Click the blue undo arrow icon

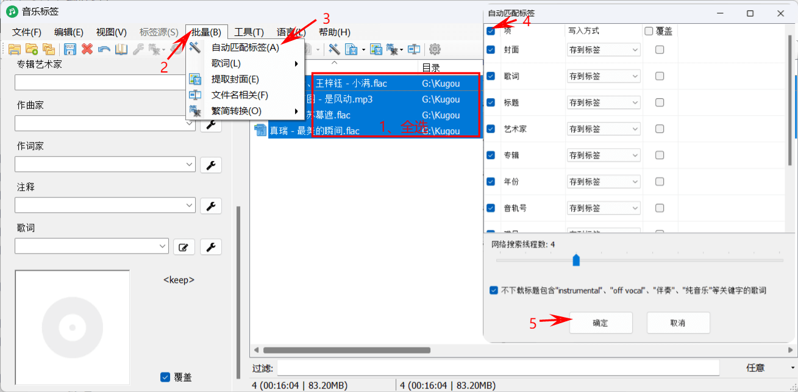[x=104, y=49]
